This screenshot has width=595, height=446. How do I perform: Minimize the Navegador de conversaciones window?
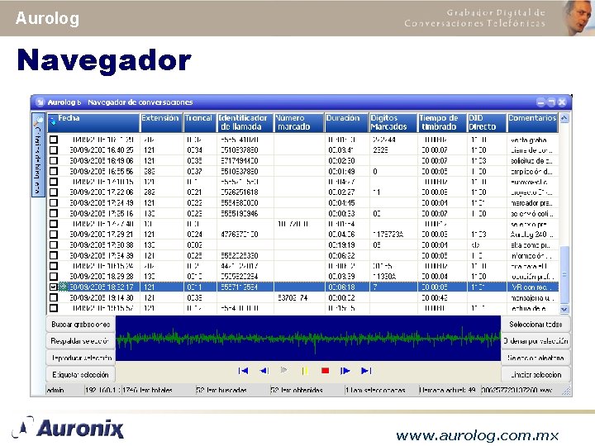[x=540, y=102]
